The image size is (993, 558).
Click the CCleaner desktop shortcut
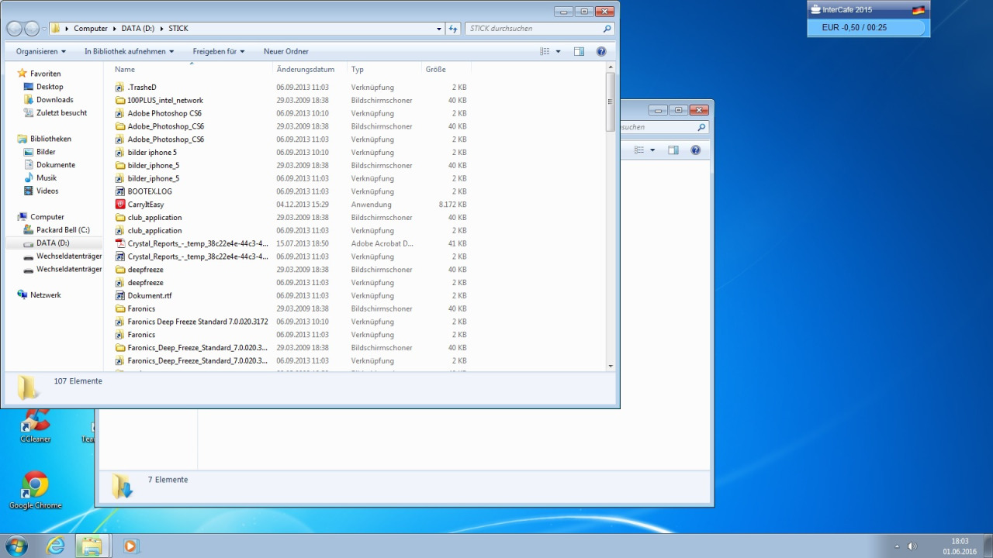36,425
